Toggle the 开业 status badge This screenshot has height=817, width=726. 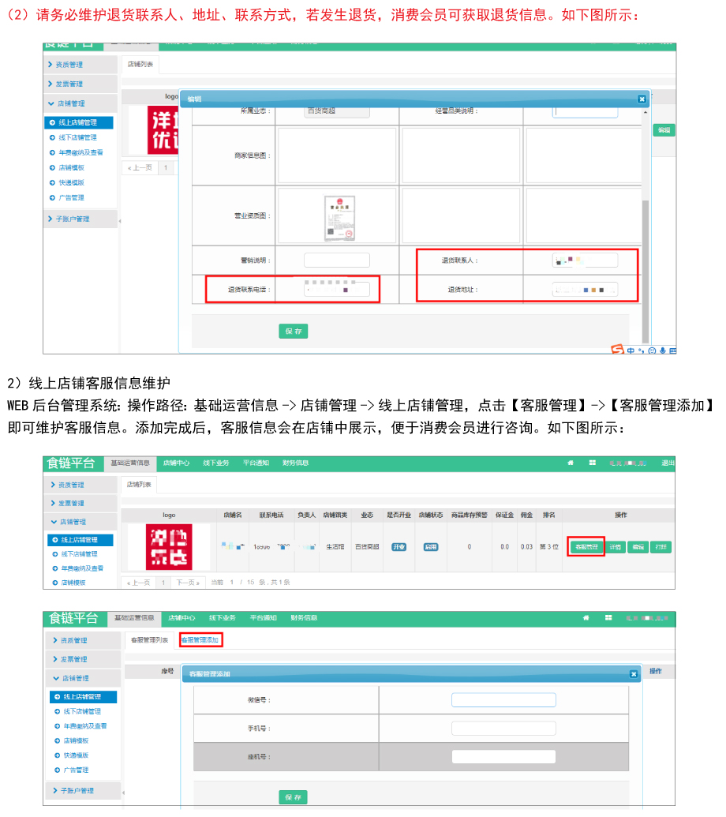click(x=399, y=546)
